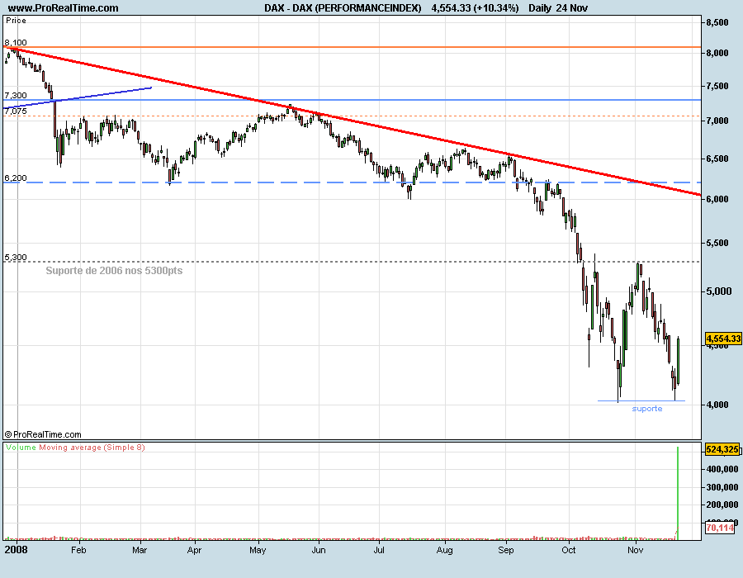Click the 8,500 price axis value
The image size is (743, 578).
coord(717,22)
